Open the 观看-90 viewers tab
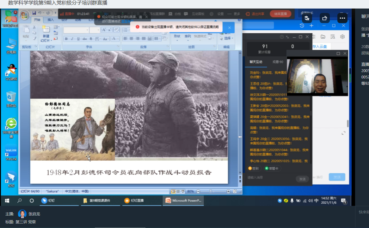 point(278,62)
